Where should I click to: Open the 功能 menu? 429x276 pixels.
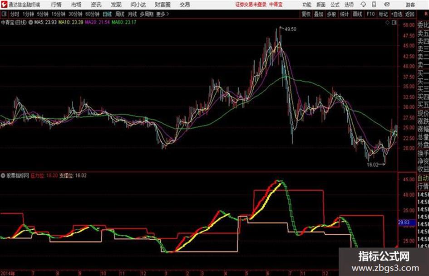pos(307,5)
